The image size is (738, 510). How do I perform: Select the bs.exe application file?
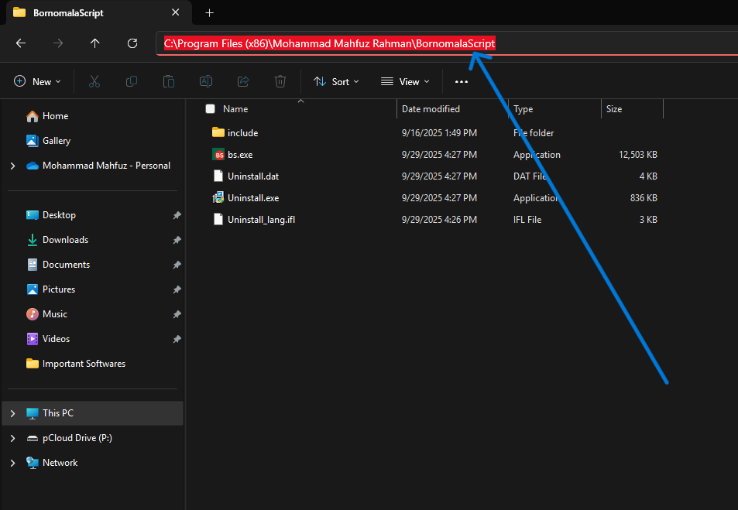click(x=240, y=155)
